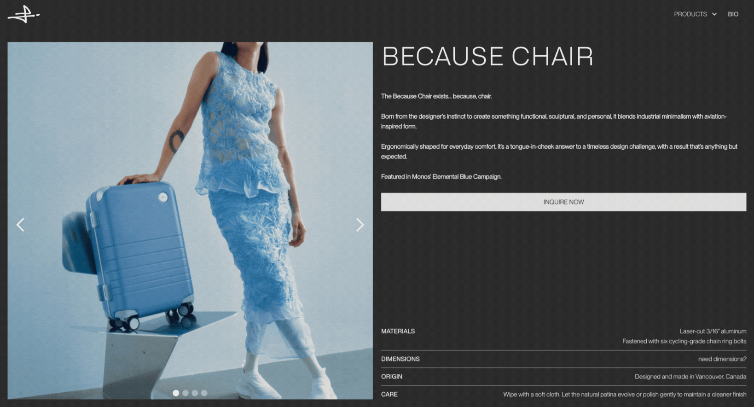Advance to the next carousel image
This screenshot has width=754, height=407.
(x=360, y=225)
